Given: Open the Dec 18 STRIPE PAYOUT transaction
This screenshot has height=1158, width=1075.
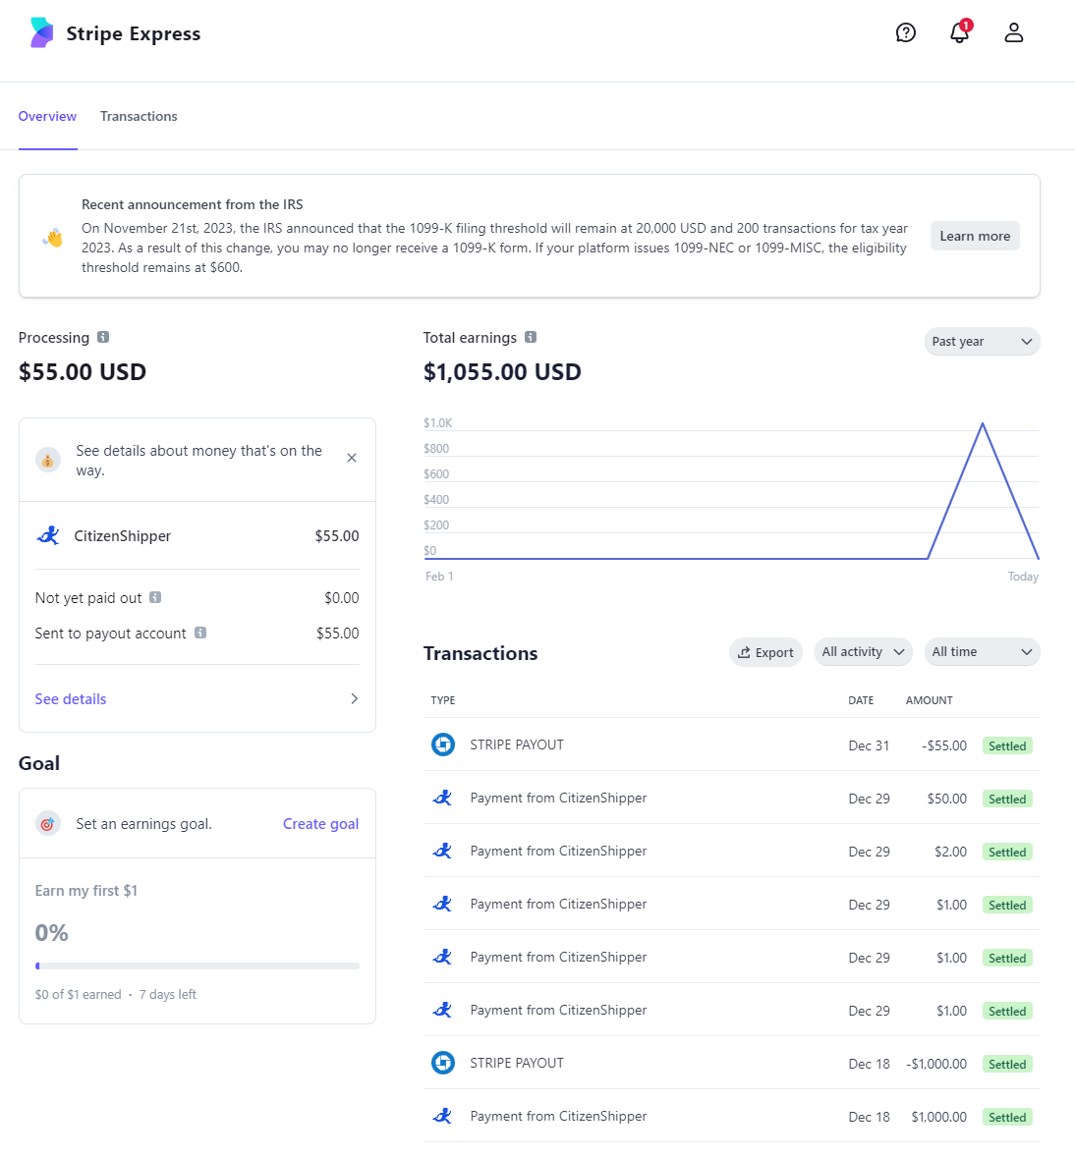Looking at the screenshot, I should tap(731, 1063).
